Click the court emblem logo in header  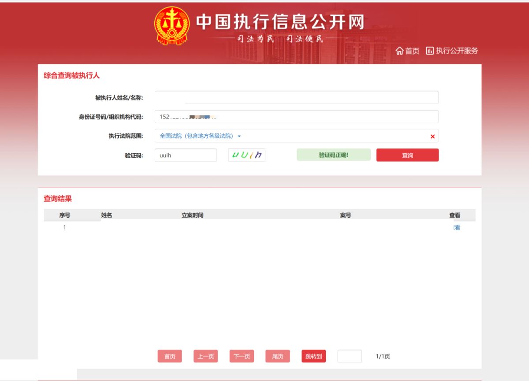171,26
